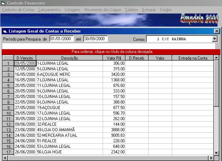Sort by the D.Vencim. column header
222x161 pixels.
click(x=25, y=58)
